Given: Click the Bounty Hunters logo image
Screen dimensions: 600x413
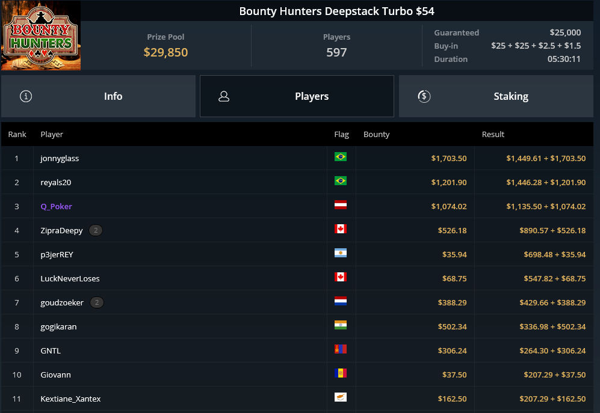Looking at the screenshot, I should 40,35.
